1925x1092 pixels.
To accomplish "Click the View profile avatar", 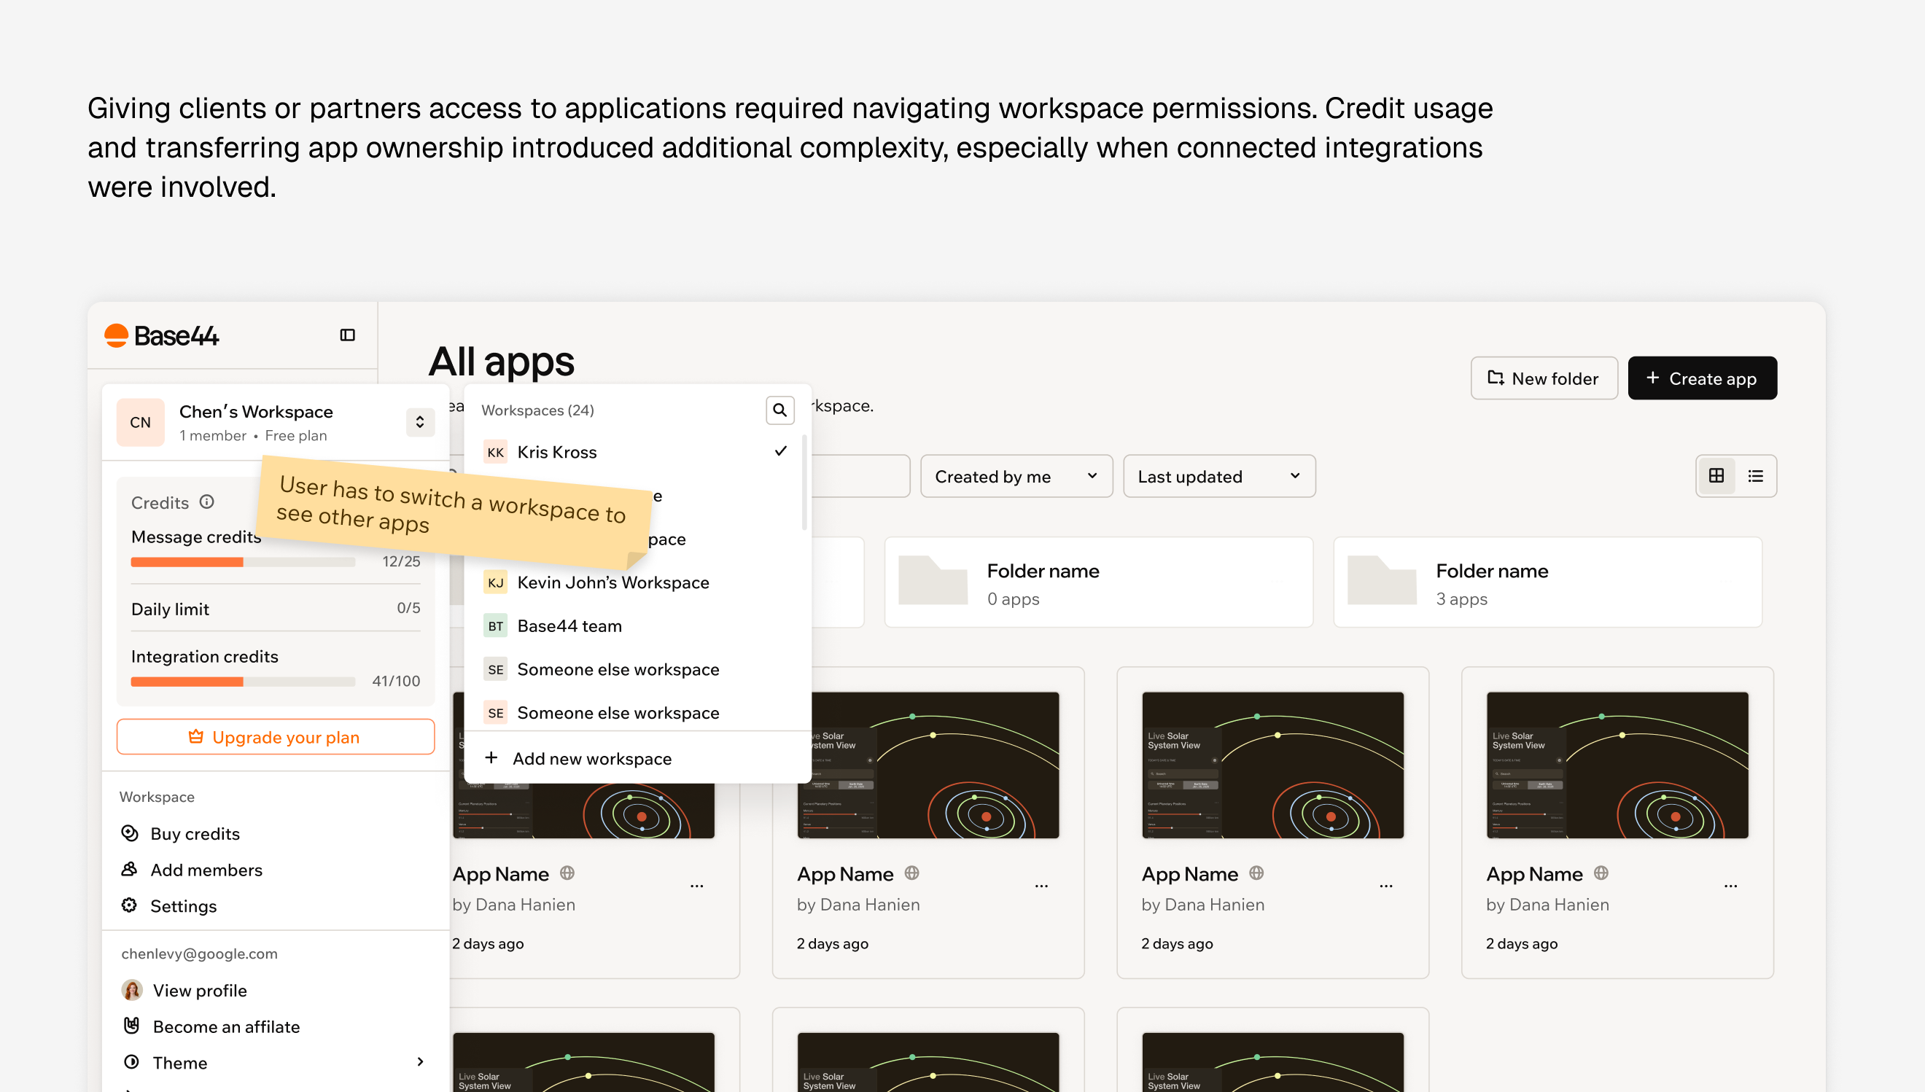I will pyautogui.click(x=132, y=990).
